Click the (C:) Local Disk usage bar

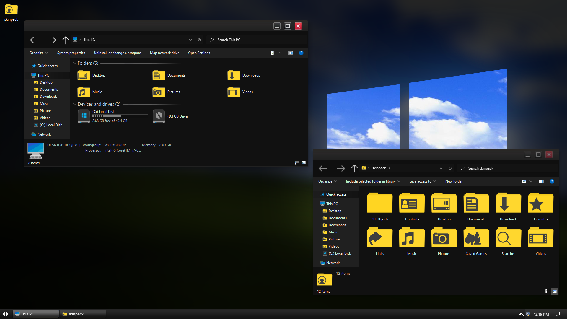point(120,116)
